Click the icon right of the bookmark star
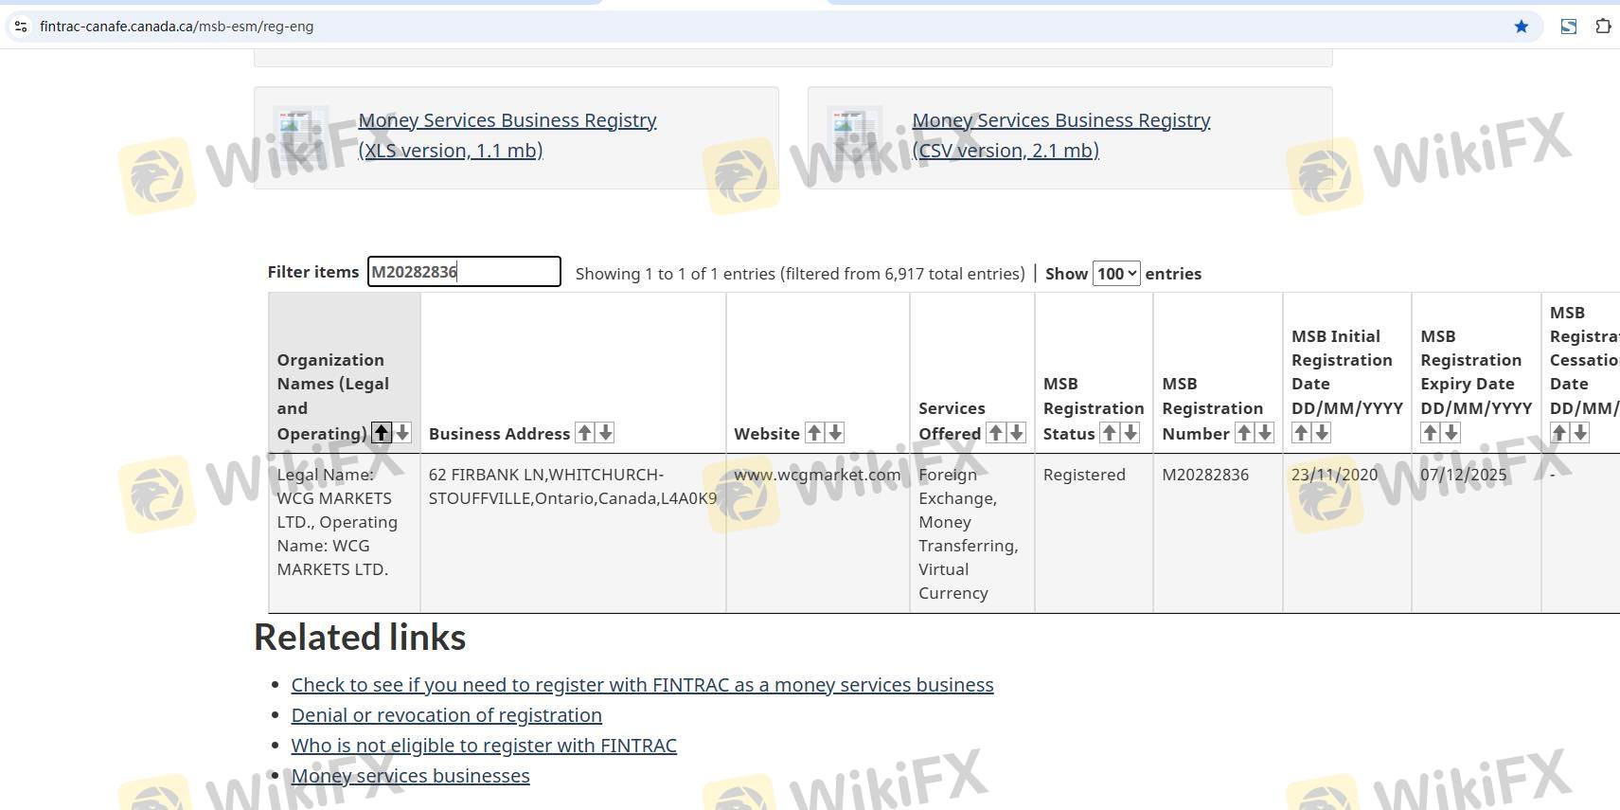 [1569, 27]
